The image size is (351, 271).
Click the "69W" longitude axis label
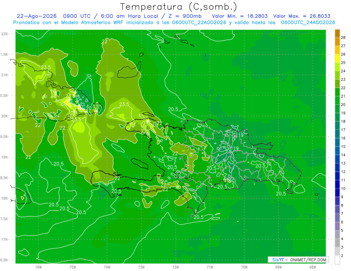pos(278,267)
